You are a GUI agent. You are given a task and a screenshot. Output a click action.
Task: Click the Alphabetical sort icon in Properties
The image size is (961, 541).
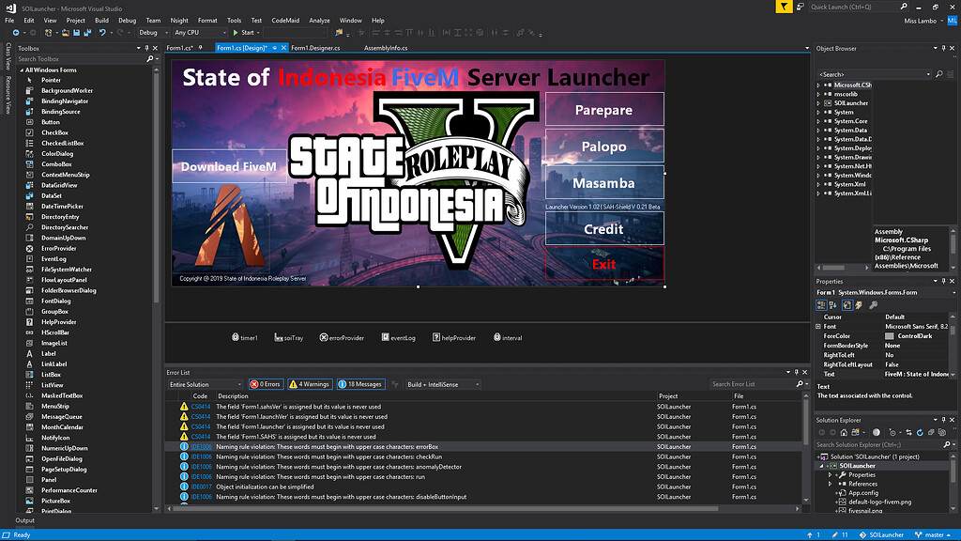(x=833, y=305)
